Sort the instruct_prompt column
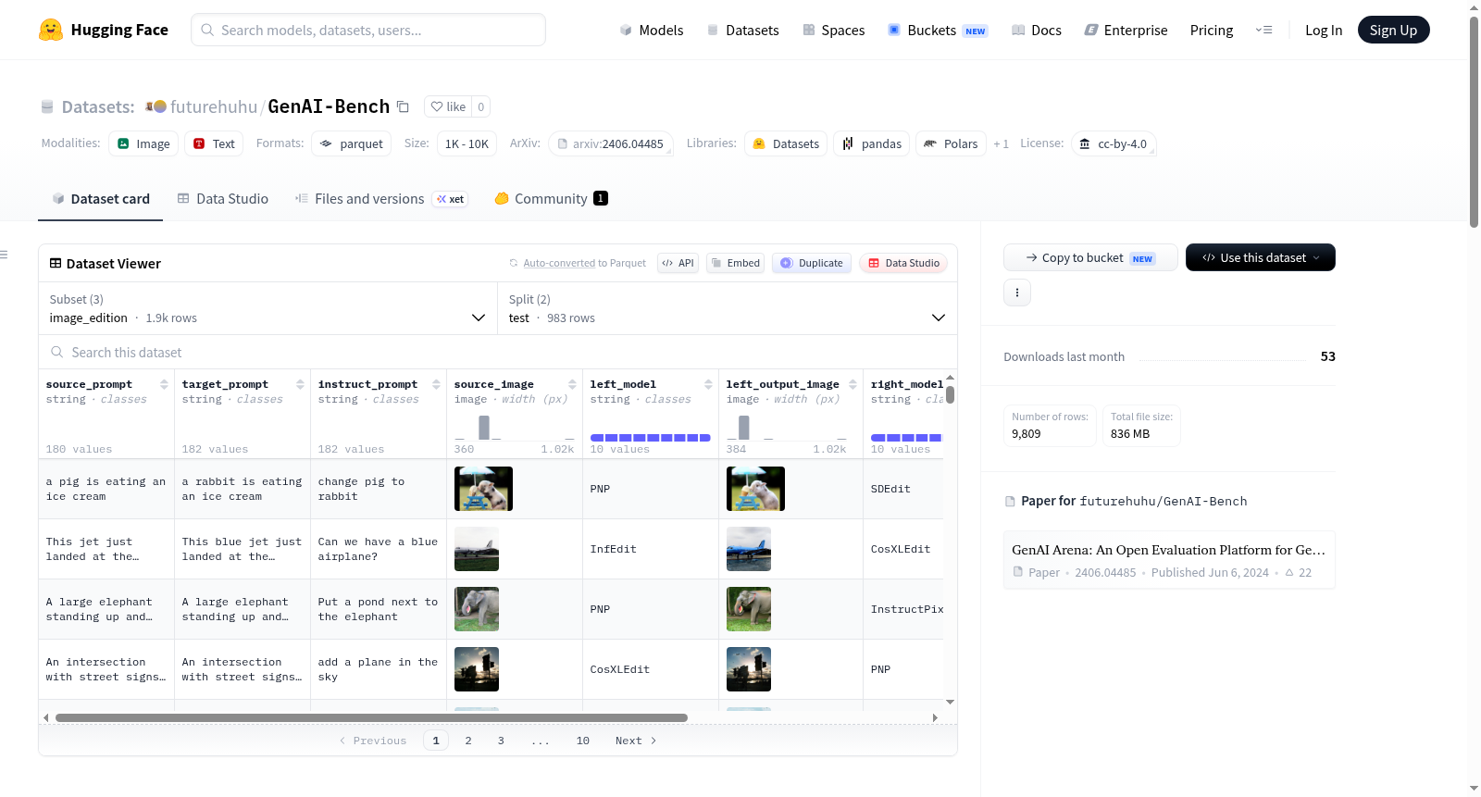The image size is (1481, 797). tap(436, 384)
